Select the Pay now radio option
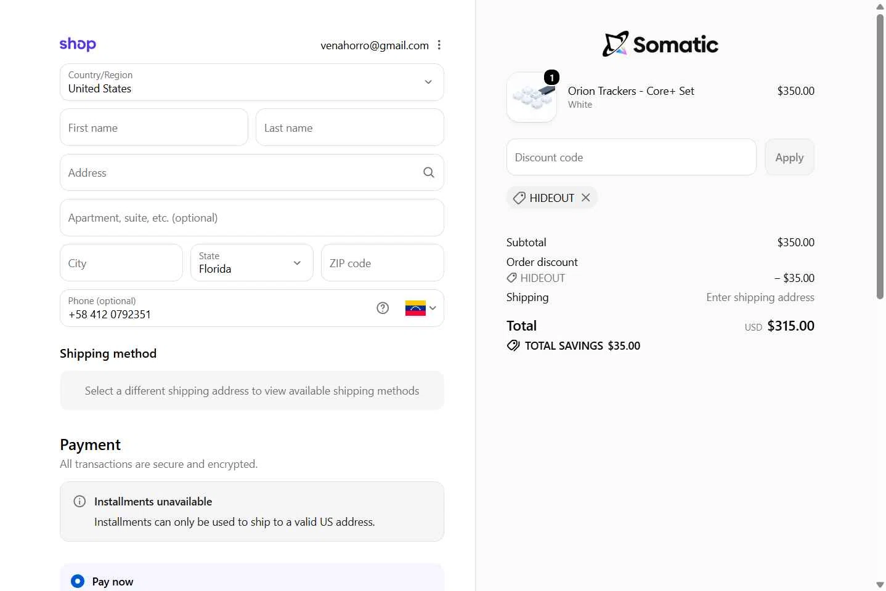The image size is (886, 591). pos(78,581)
